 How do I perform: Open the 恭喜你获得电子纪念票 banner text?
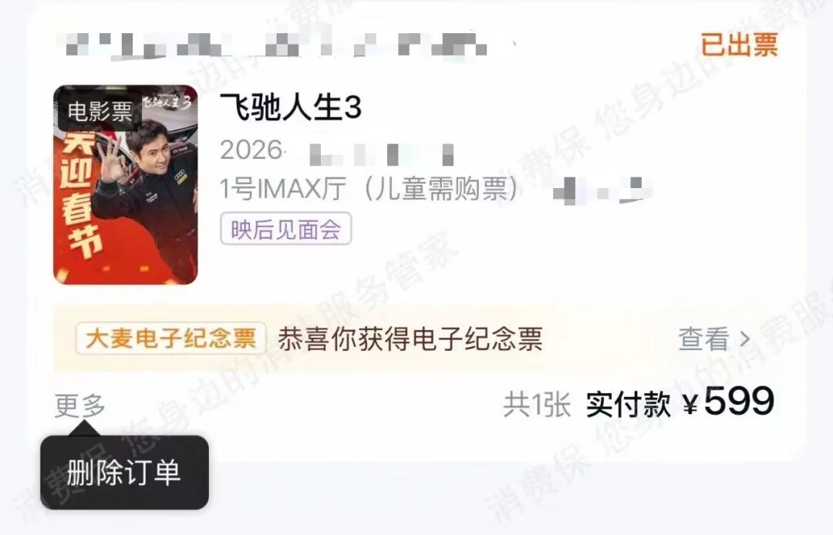(410, 338)
